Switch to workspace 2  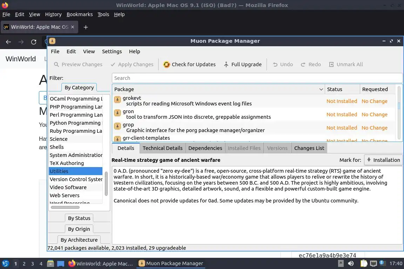click(x=24, y=264)
